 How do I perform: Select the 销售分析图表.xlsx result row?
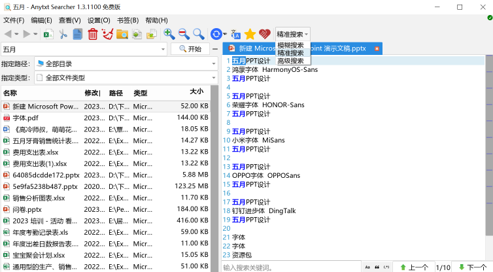pos(106,198)
